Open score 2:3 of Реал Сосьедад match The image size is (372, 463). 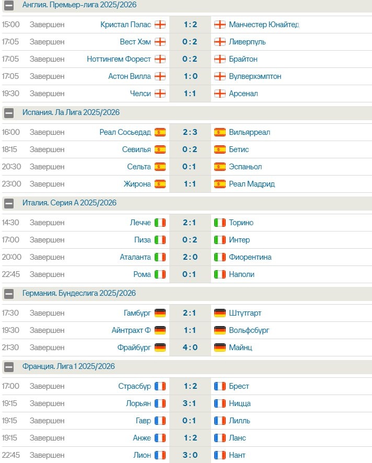click(190, 132)
